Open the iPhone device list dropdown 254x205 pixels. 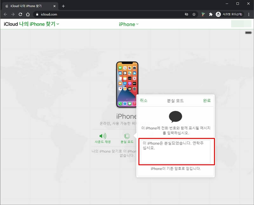pos(129,24)
